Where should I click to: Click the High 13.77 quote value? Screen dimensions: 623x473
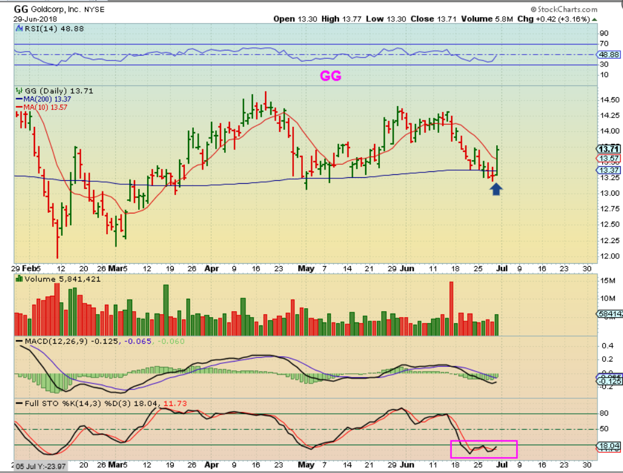pos(341,18)
